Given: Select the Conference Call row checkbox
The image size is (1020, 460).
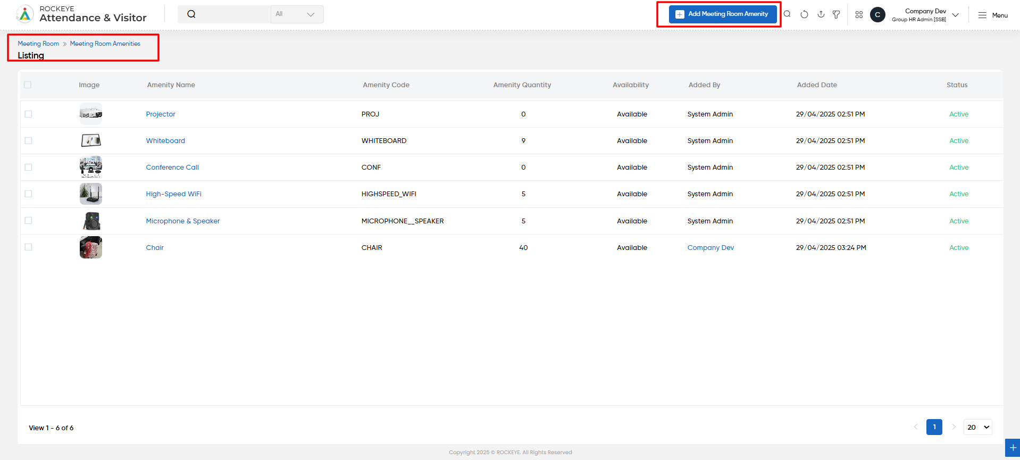Looking at the screenshot, I should pos(28,167).
